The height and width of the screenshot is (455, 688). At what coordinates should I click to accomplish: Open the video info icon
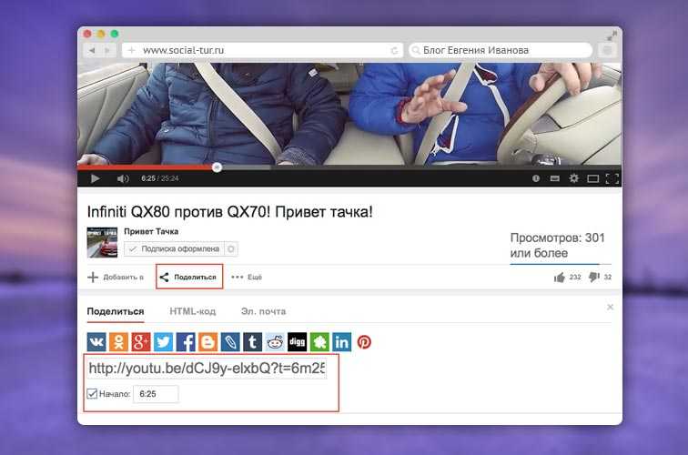pyautogui.click(x=536, y=178)
